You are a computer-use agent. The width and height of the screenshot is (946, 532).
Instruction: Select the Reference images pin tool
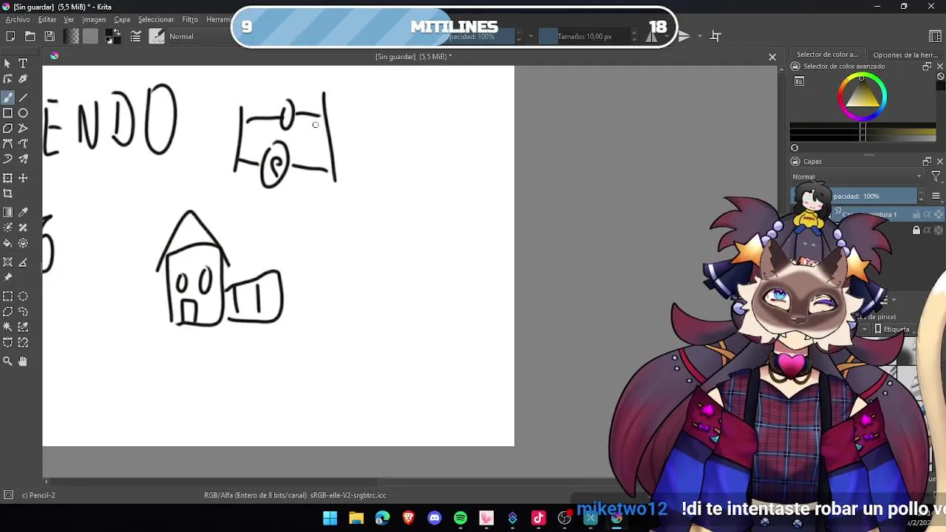click(7, 277)
